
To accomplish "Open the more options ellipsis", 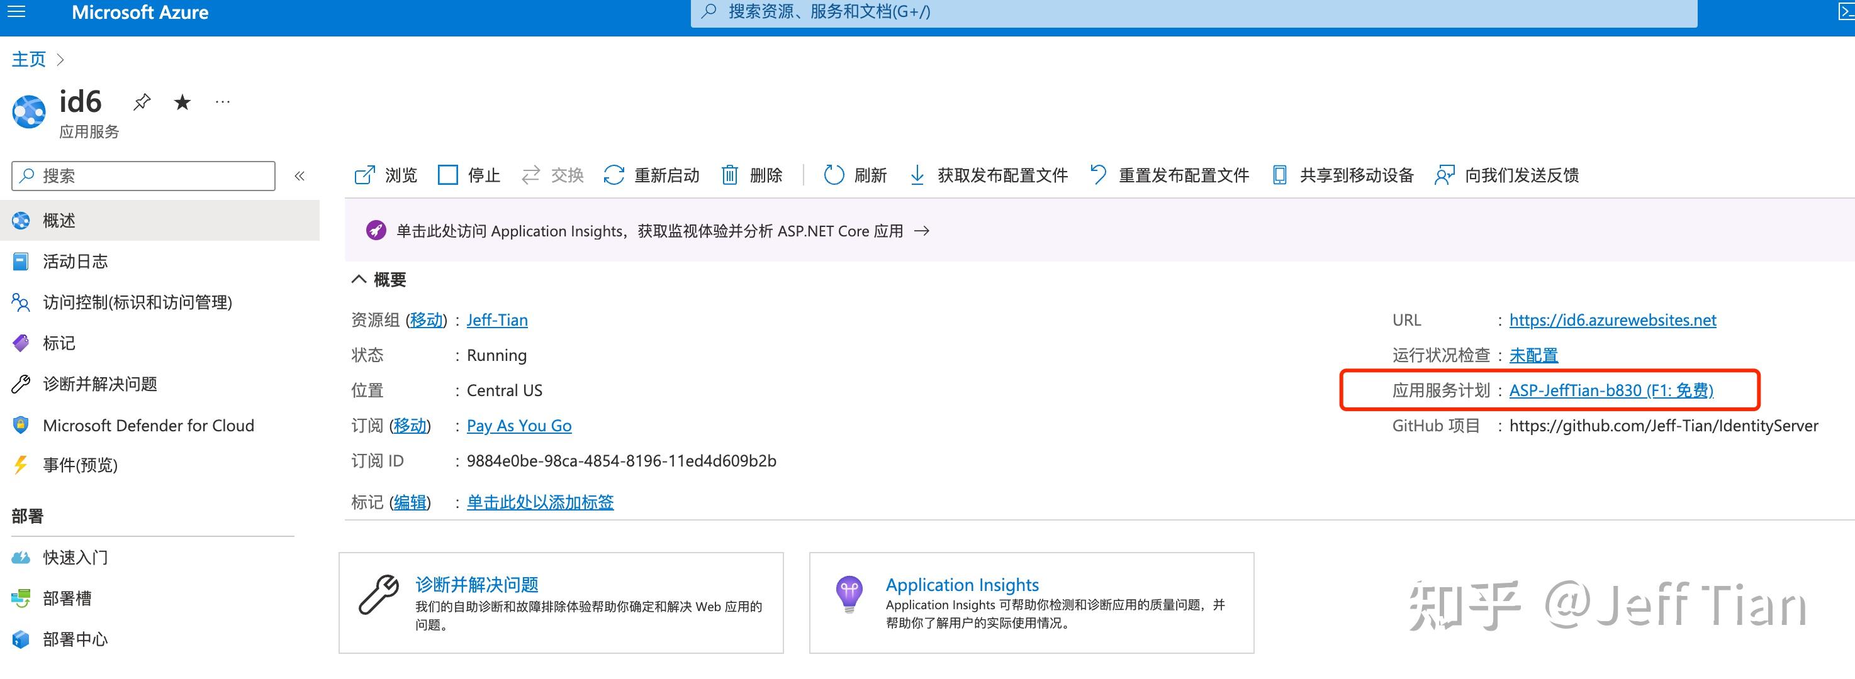I will [223, 102].
